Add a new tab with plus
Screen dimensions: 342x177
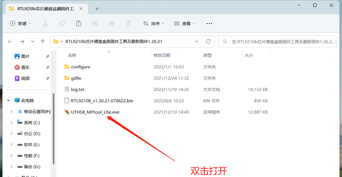(x=97, y=9)
